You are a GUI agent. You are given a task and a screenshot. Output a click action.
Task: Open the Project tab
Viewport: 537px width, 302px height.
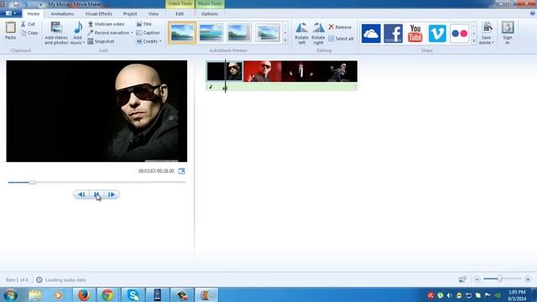(130, 13)
